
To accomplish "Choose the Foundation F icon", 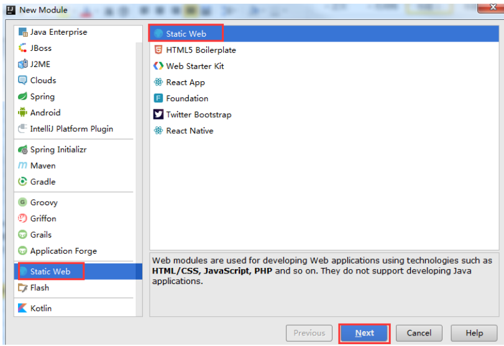I will pos(158,98).
